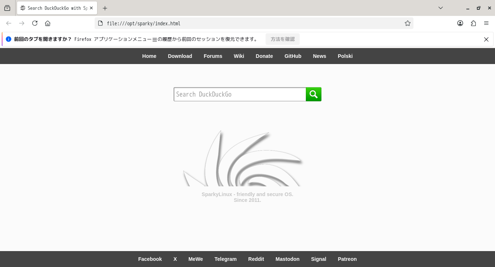495x267 pixels.
Task: Open the Wiki link
Action: pos(239,56)
